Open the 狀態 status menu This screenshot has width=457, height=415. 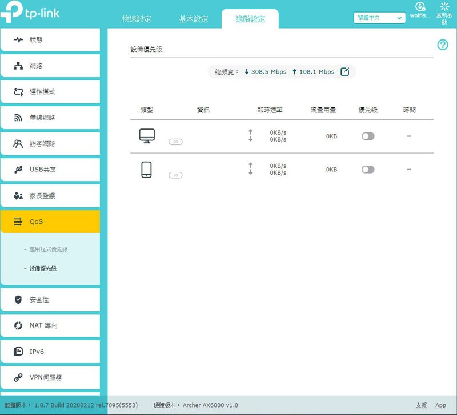coord(50,39)
